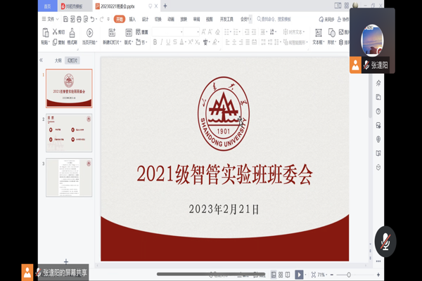The width and height of the screenshot is (422, 281).
Task: Open the Layout (版式) dropdown
Action: click(x=129, y=42)
